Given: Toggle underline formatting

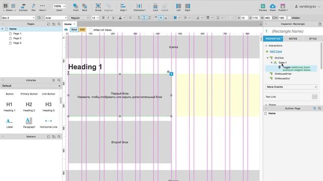Looking at the screenshot, I should (113, 18).
